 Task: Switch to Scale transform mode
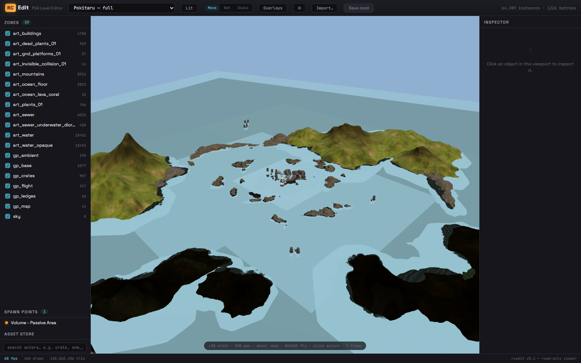pyautogui.click(x=243, y=8)
